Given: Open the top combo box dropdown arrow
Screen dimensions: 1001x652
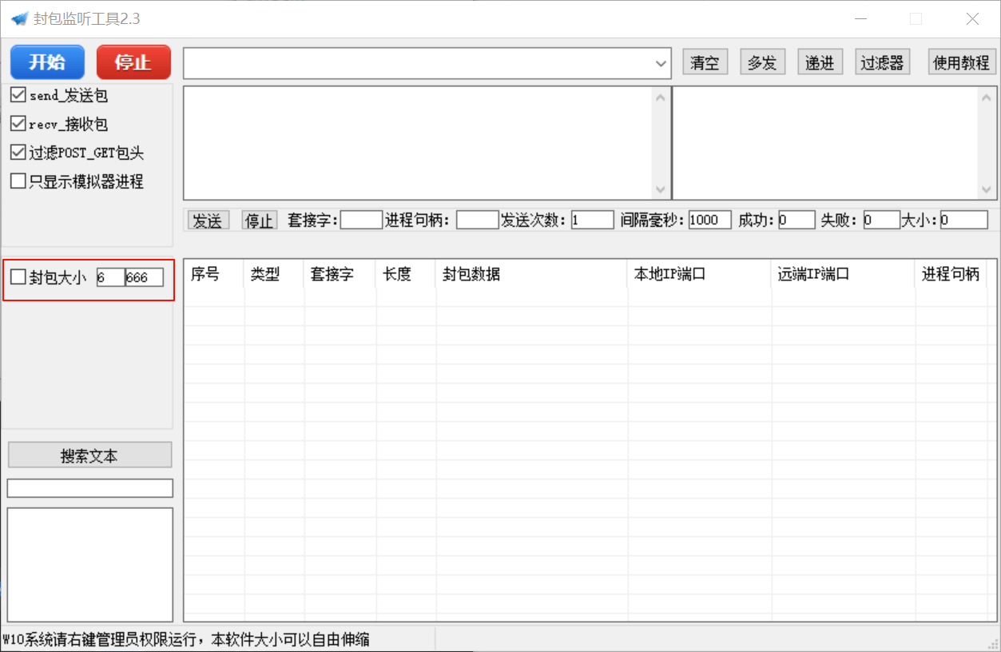Looking at the screenshot, I should click(661, 63).
